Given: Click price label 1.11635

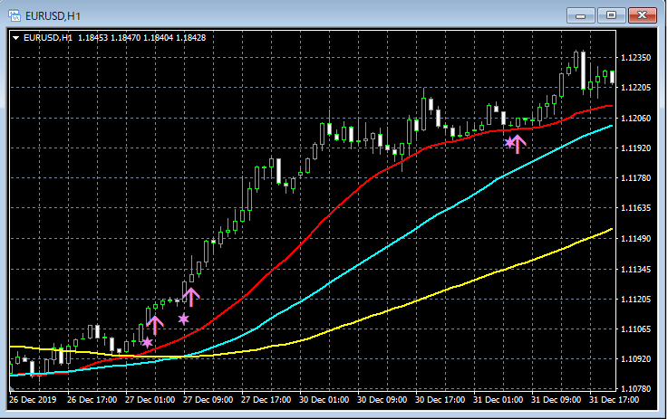Looking at the screenshot, I should point(636,208).
